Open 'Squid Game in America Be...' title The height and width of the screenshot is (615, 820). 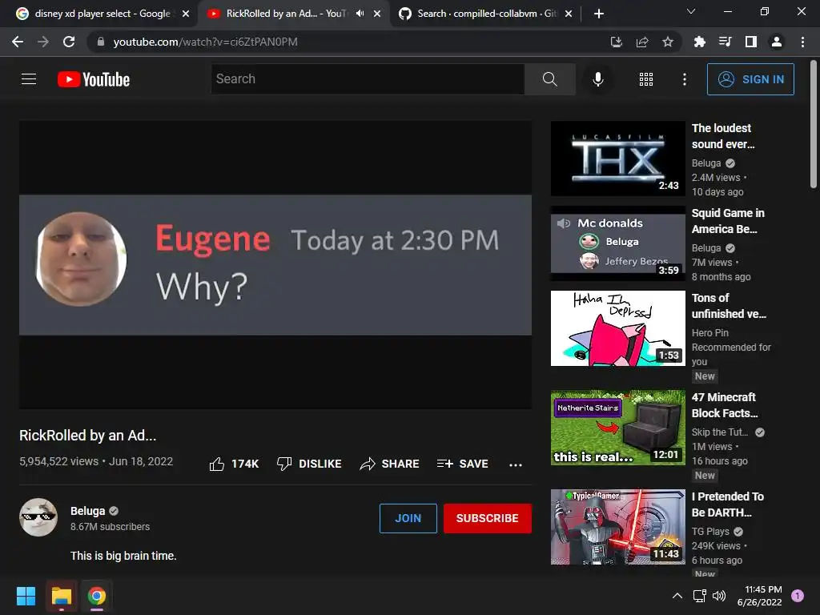(x=728, y=221)
